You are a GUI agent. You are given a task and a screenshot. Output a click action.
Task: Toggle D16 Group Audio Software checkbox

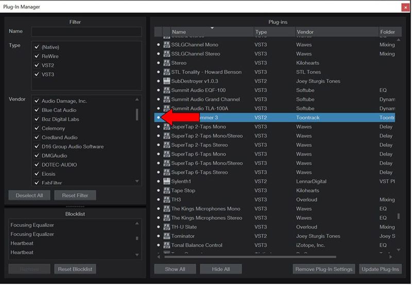coord(37,146)
